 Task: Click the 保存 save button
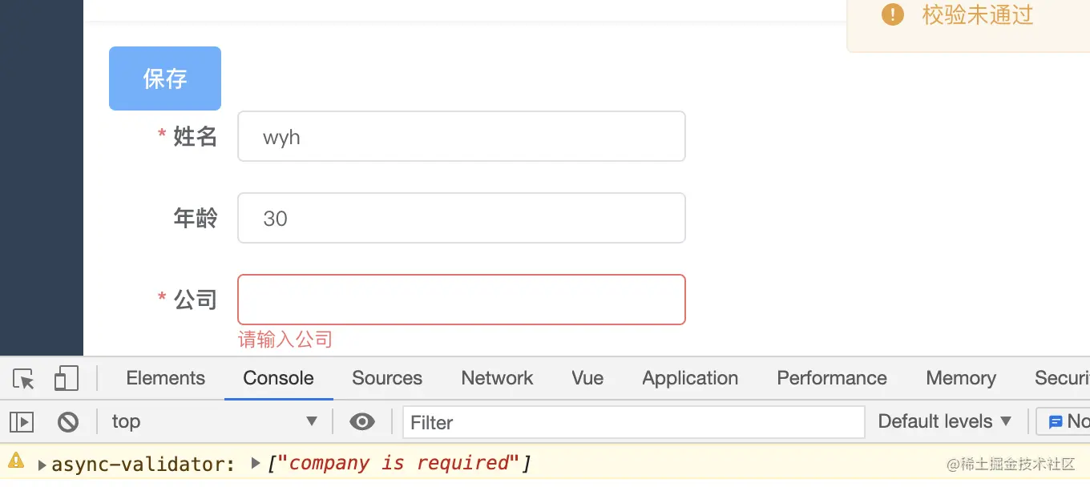pos(165,78)
